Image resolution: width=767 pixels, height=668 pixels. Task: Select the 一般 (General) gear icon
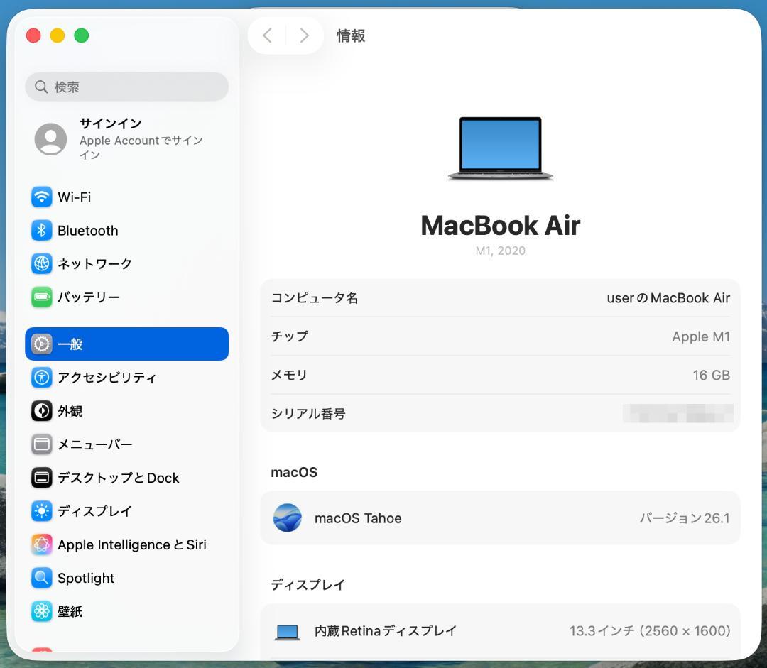coord(41,344)
